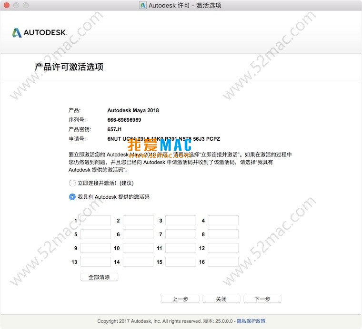The width and height of the screenshot is (362, 329).
Task: Close window with red title bar button
Action: tap(7, 5)
